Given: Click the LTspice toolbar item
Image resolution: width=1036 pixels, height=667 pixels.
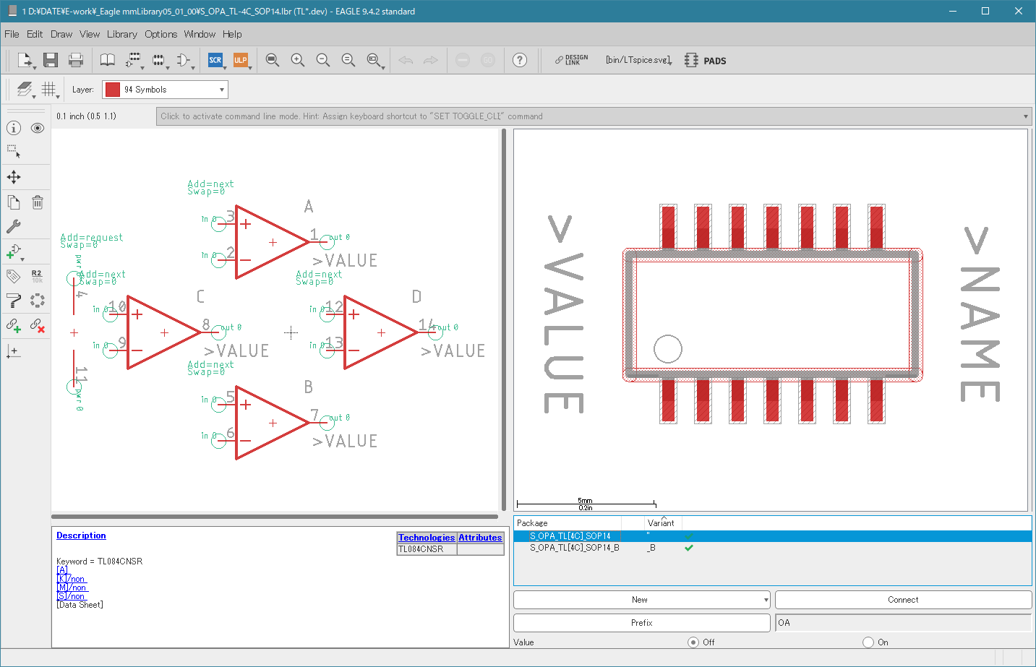Looking at the screenshot, I should 638,60.
